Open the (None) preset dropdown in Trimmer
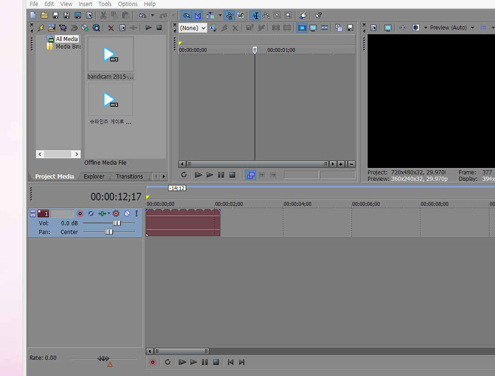 [193, 28]
